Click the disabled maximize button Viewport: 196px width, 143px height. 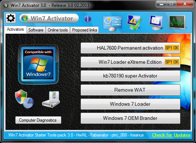(171, 4)
